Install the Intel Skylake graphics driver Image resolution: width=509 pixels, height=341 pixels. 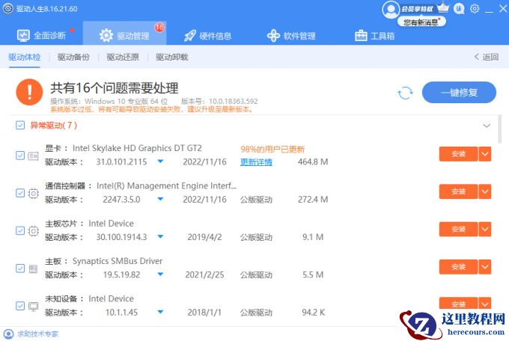(458, 154)
